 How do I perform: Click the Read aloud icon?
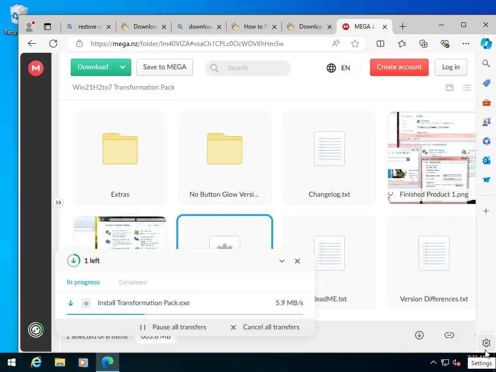point(336,44)
